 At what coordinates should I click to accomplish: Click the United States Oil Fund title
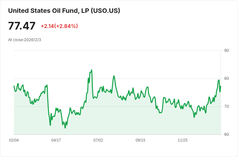click(x=64, y=11)
